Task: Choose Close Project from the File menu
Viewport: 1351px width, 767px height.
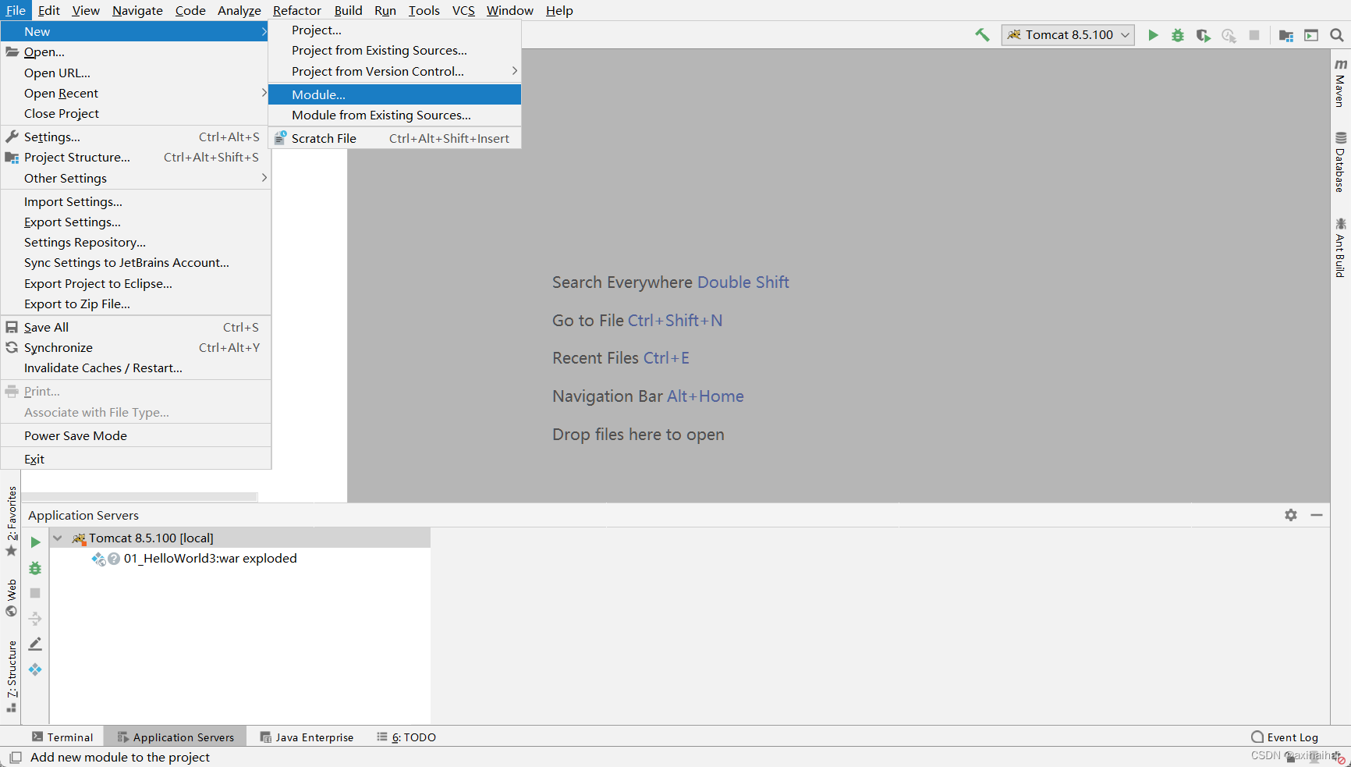Action: pos(136,113)
